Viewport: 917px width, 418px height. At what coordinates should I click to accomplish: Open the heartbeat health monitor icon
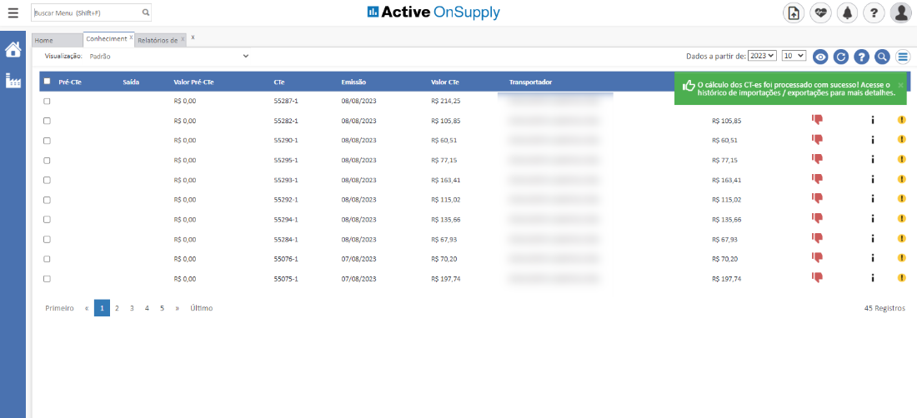(820, 12)
